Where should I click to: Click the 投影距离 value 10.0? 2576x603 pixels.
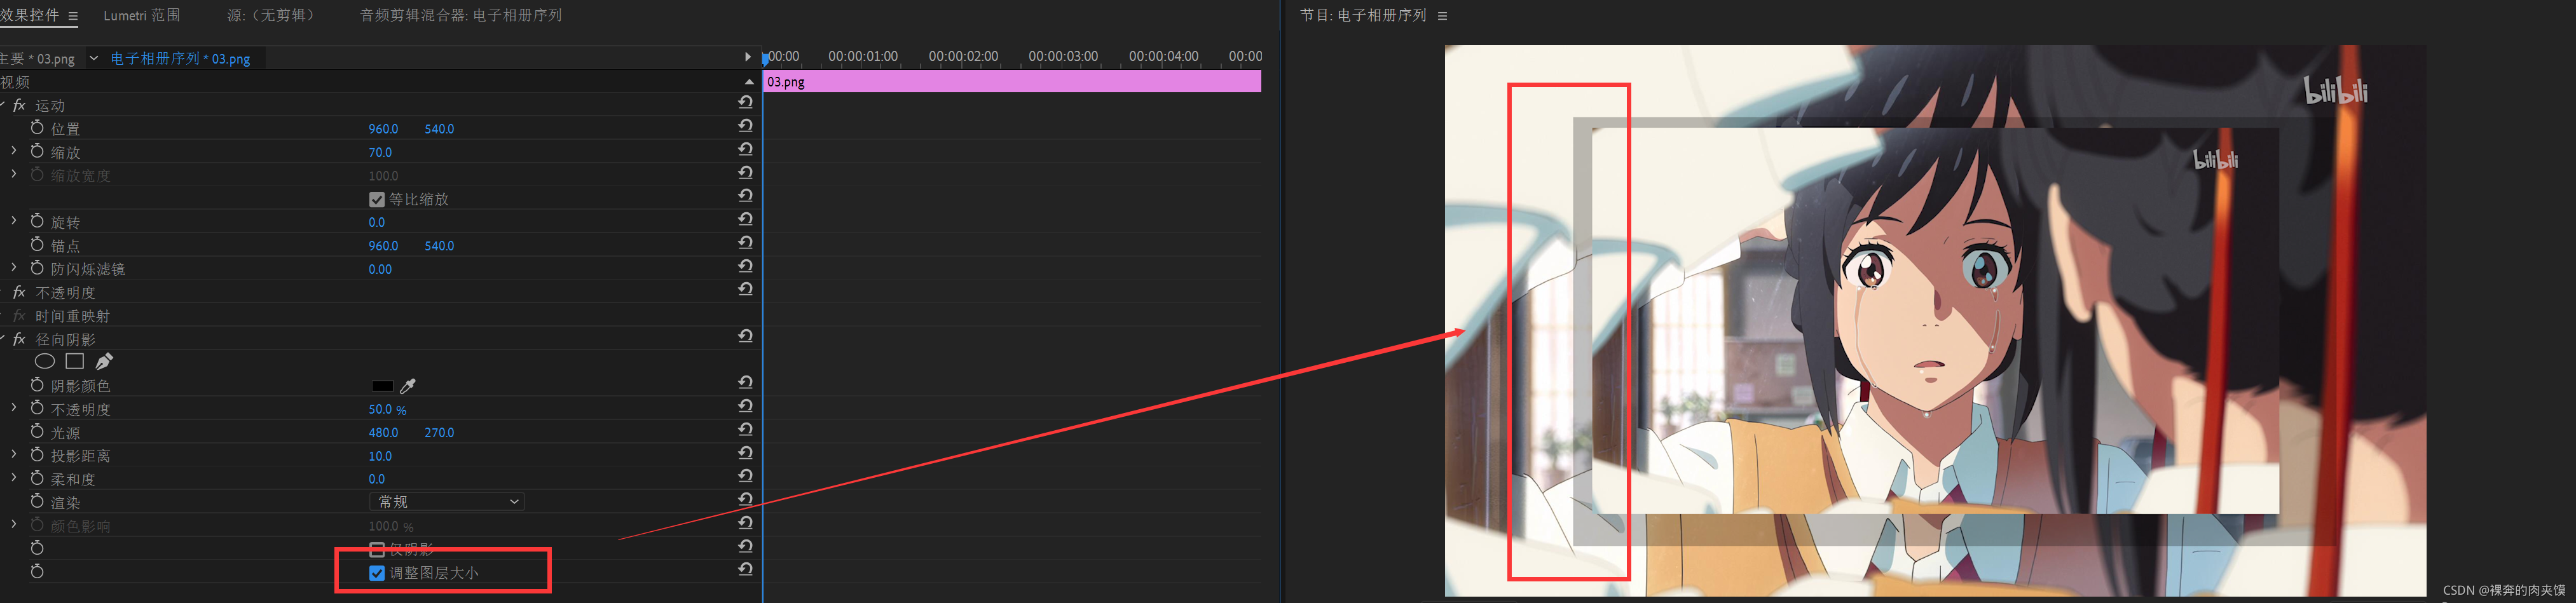point(380,456)
